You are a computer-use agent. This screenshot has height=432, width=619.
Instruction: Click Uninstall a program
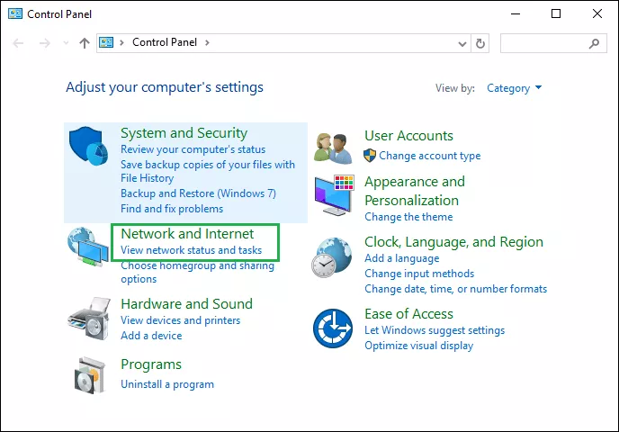(167, 384)
